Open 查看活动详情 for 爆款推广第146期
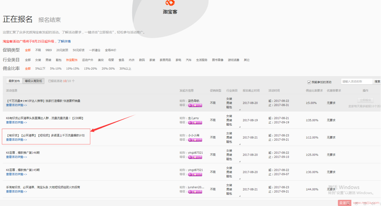This screenshot has width=381, height=206. click(x=16, y=157)
